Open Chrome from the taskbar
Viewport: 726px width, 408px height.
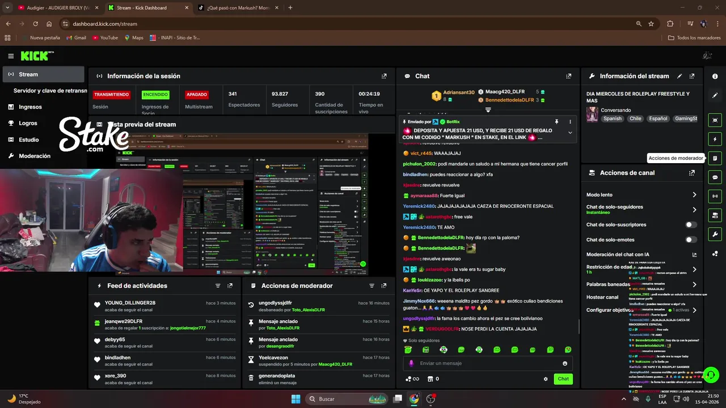(414, 399)
